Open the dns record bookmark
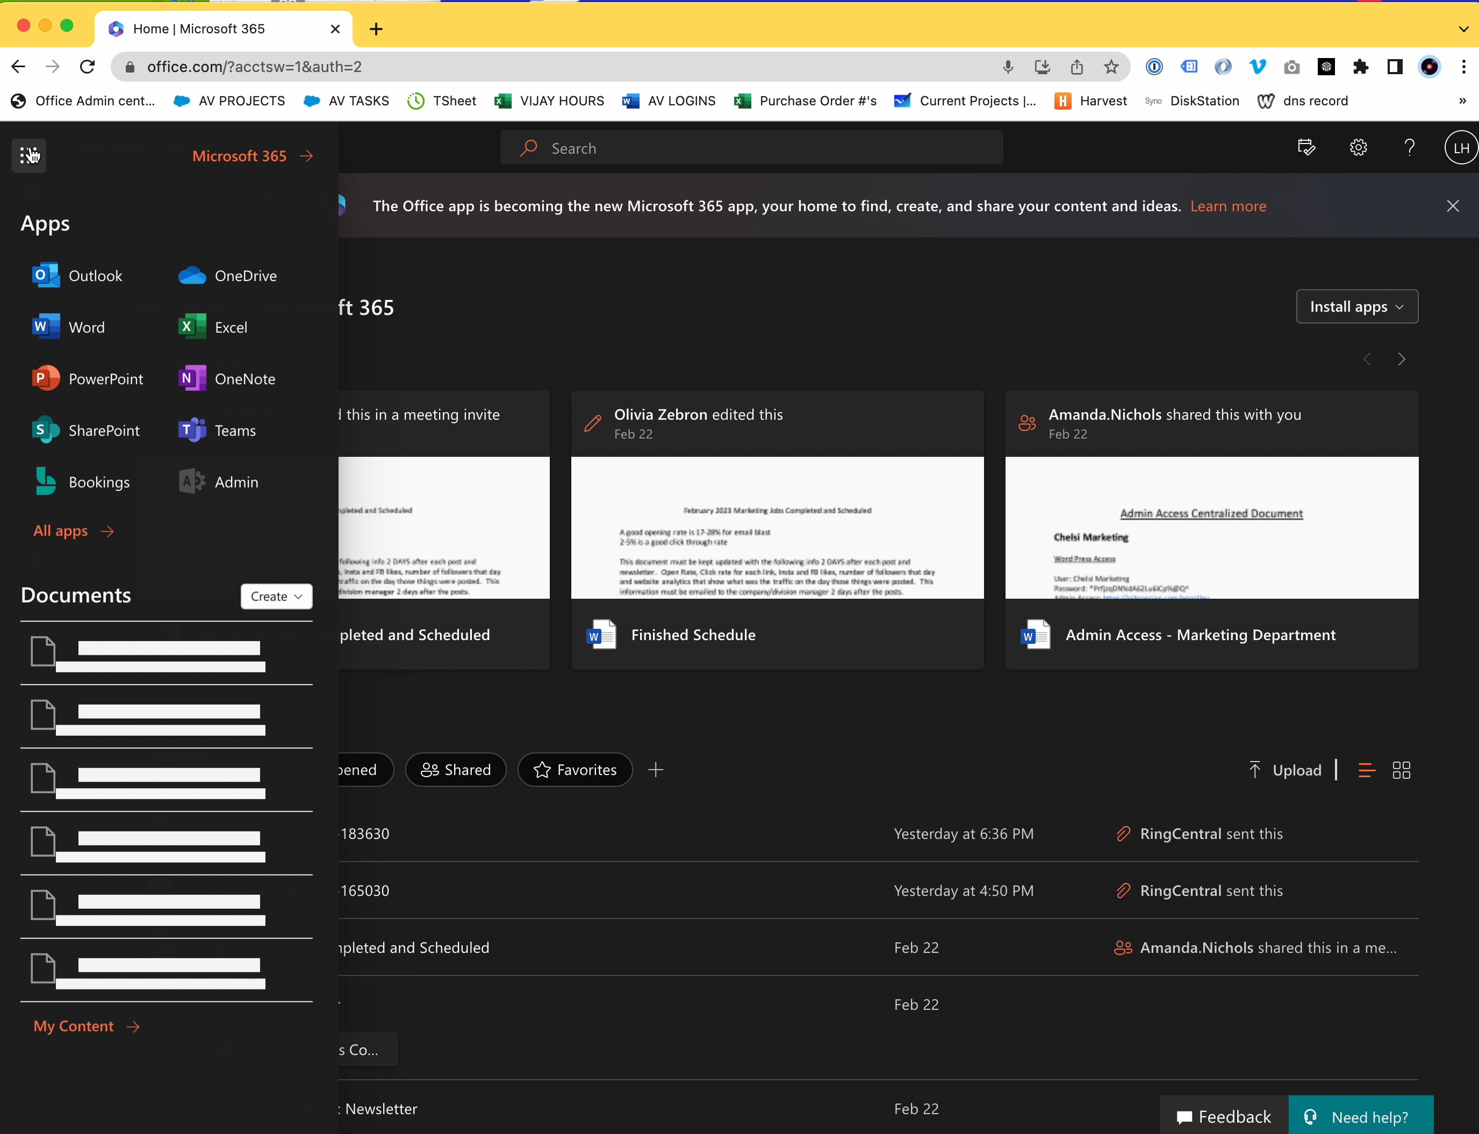The width and height of the screenshot is (1479, 1134). pos(1303,101)
